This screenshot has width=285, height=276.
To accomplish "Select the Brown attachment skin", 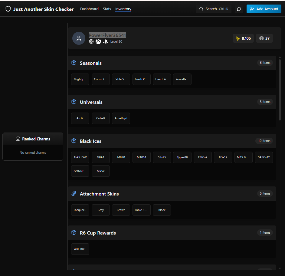I will click(x=121, y=210).
